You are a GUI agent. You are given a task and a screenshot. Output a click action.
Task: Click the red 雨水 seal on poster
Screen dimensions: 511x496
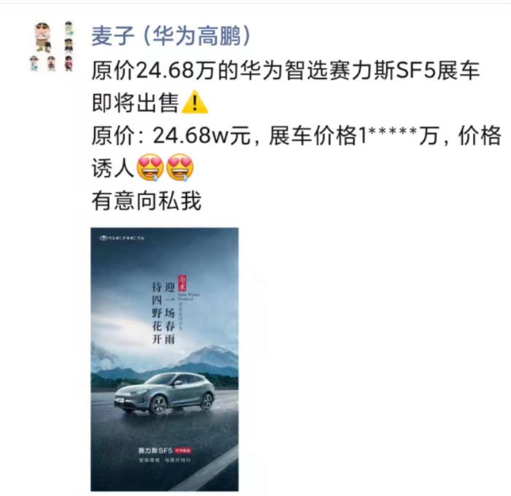pyautogui.click(x=182, y=283)
